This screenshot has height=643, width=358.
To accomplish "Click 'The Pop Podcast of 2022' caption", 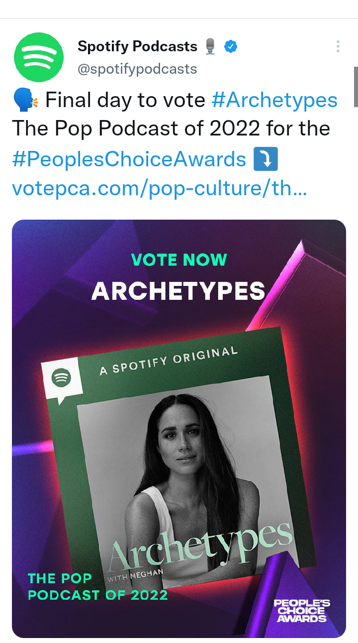I will [x=97, y=587].
